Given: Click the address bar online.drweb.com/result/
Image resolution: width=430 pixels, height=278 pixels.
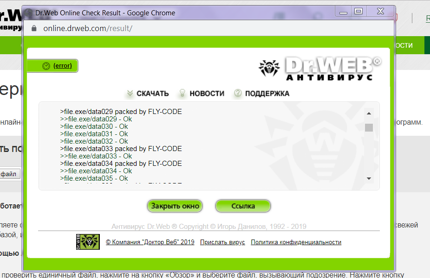Looking at the screenshot, I should [88, 28].
